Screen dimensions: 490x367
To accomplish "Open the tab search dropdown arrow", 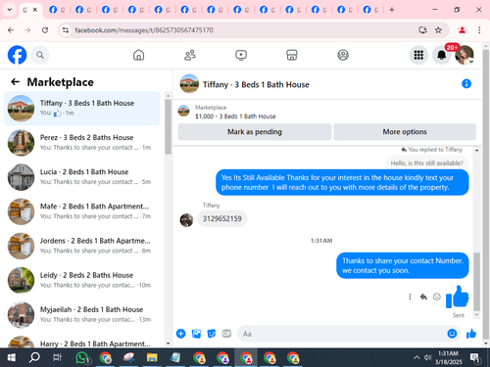I will [x=10, y=10].
